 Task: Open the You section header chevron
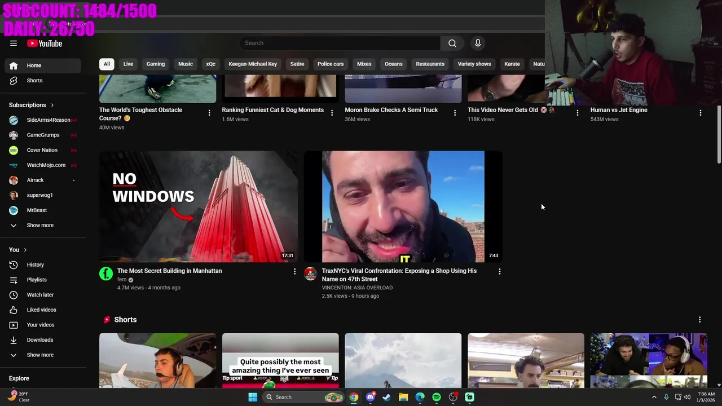(x=25, y=250)
